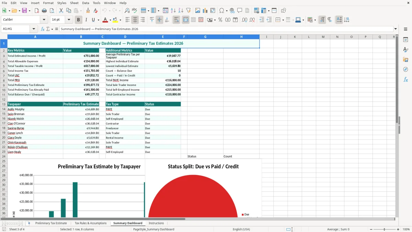412x232 pixels.
Task: Open the Underline style dropdown arrow
Action: tap(98, 20)
